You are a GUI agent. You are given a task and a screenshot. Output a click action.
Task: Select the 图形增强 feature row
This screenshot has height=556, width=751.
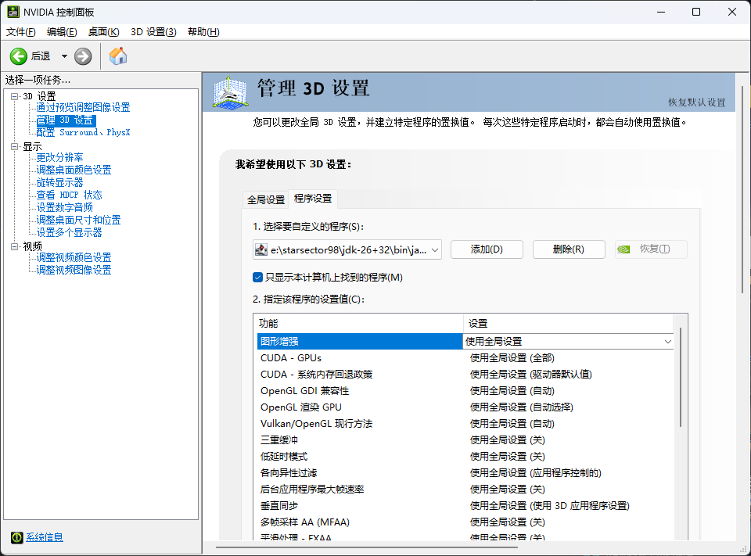pyautogui.click(x=360, y=342)
